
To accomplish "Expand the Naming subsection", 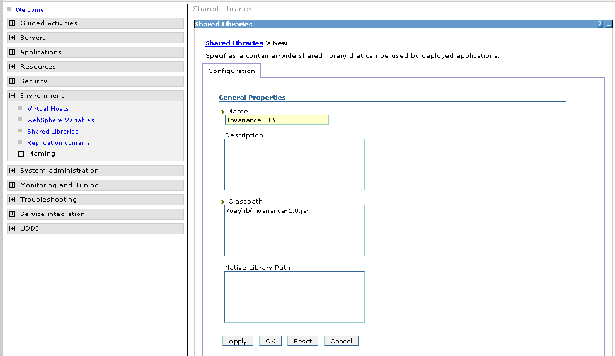I will click(21, 154).
